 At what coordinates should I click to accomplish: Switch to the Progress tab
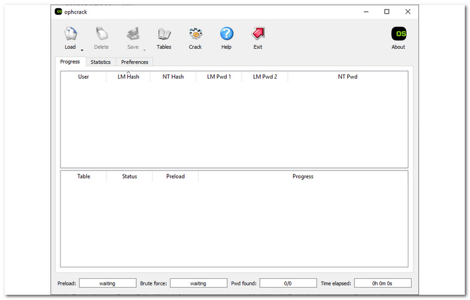click(70, 62)
